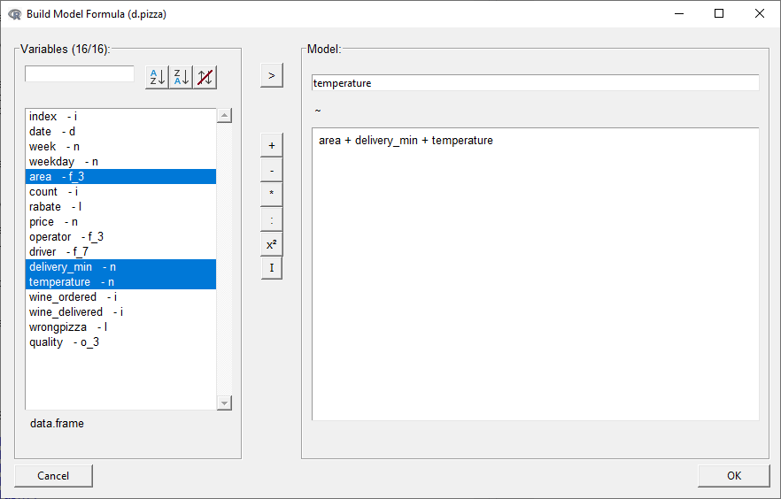Sort variables A to Z

pos(157,77)
